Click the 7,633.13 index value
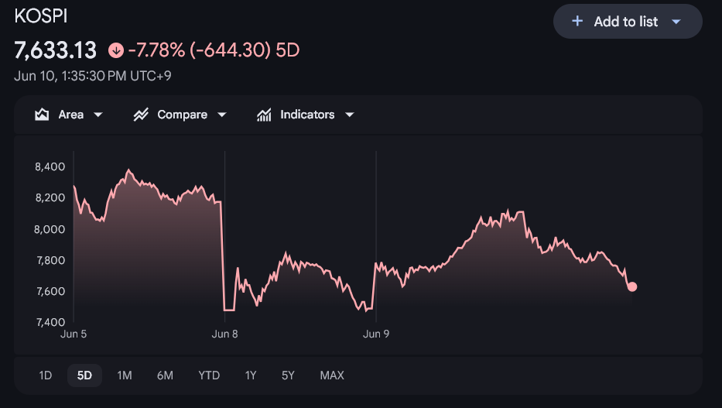The image size is (722, 408). coord(55,50)
